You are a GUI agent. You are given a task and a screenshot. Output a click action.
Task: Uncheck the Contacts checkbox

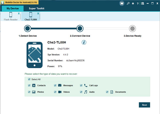(29, 85)
